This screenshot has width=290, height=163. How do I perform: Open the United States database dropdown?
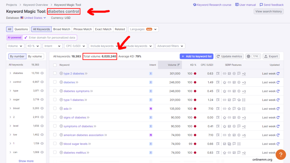point(33,18)
